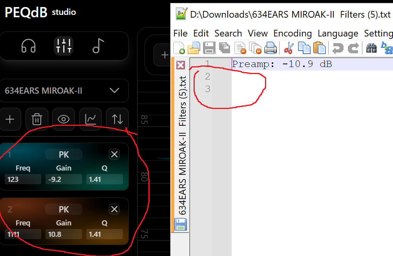Click Close All icon in Notepad++ toolbar
Screen dimensions: 393x256
point(256,48)
